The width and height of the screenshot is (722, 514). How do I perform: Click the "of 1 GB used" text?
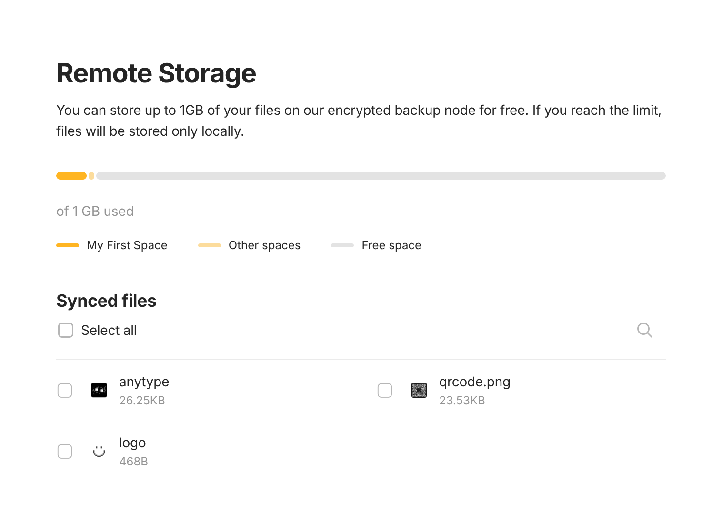click(95, 211)
